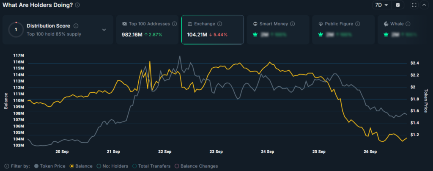Click the Smart Money info icon
This screenshot has height=171, width=433.
coord(293,24)
